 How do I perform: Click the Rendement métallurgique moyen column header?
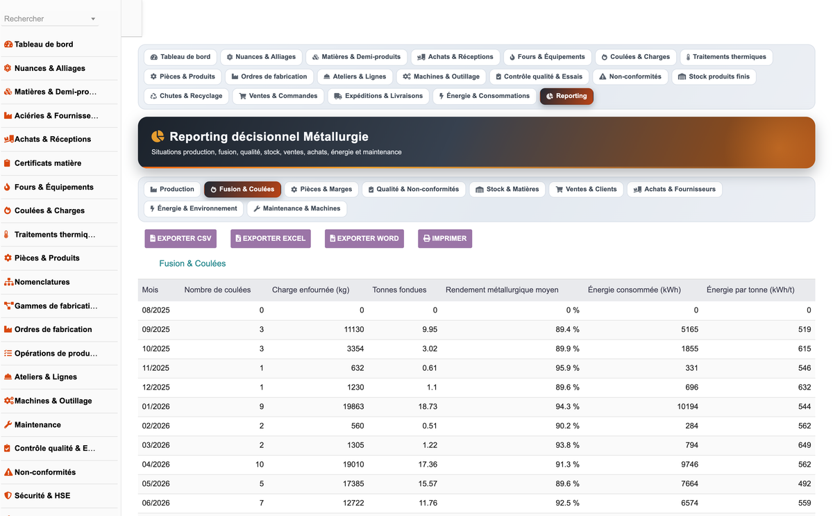[x=502, y=290]
